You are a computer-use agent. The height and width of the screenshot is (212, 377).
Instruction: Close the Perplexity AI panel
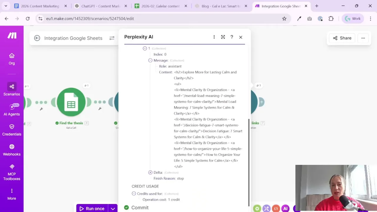(x=241, y=37)
